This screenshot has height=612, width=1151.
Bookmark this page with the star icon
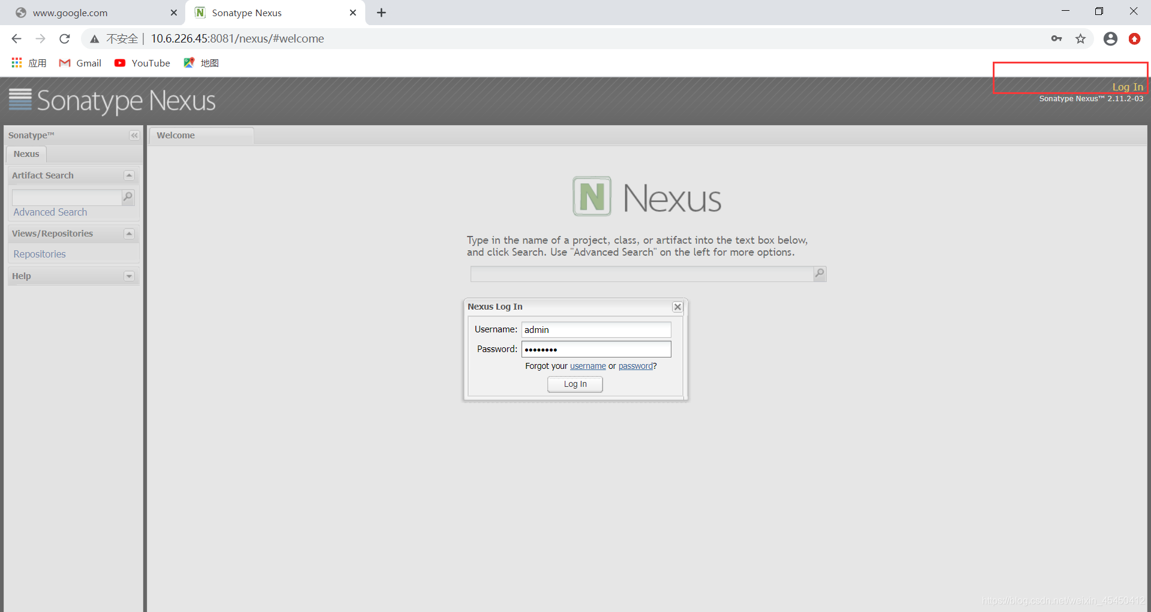point(1080,39)
